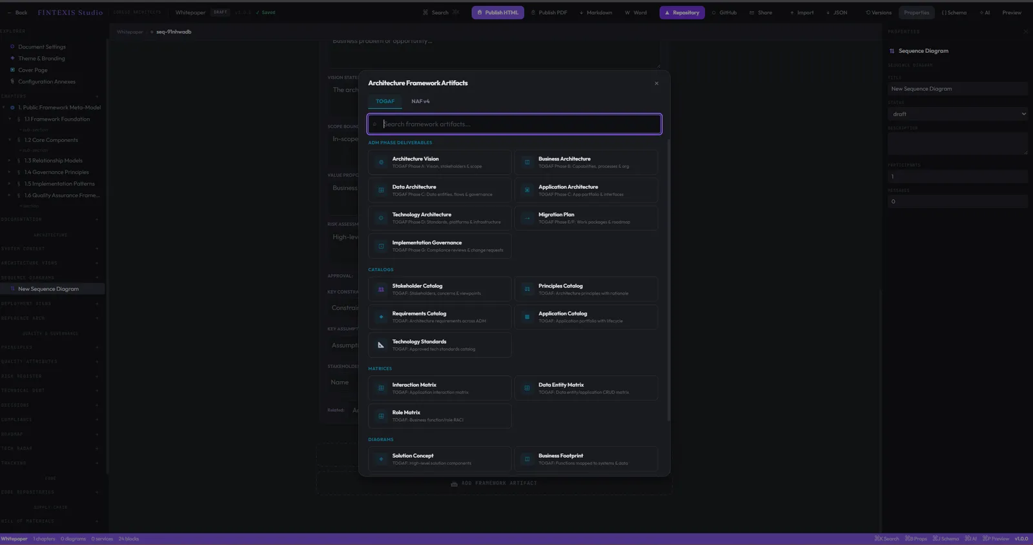
Task: Click the Architecture Vision card icon
Action: [x=381, y=163]
